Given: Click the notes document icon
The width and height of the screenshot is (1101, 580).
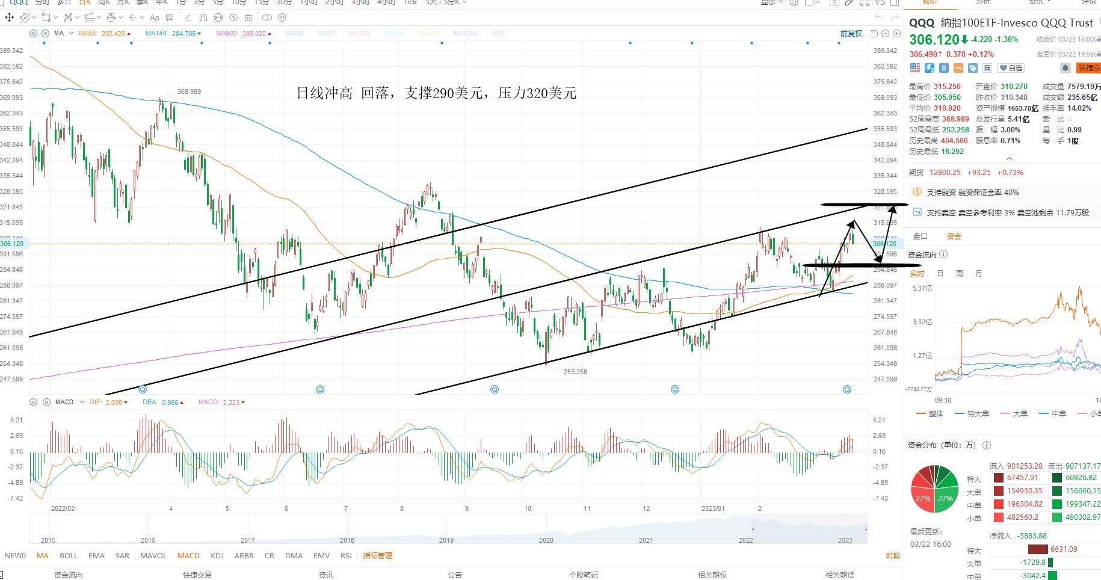Looking at the screenshot, I should tap(987, 68).
